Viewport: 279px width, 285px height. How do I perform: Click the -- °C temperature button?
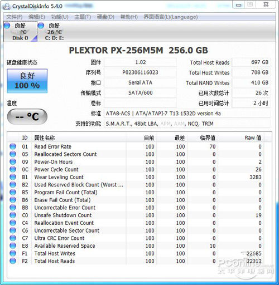[x=27, y=116]
